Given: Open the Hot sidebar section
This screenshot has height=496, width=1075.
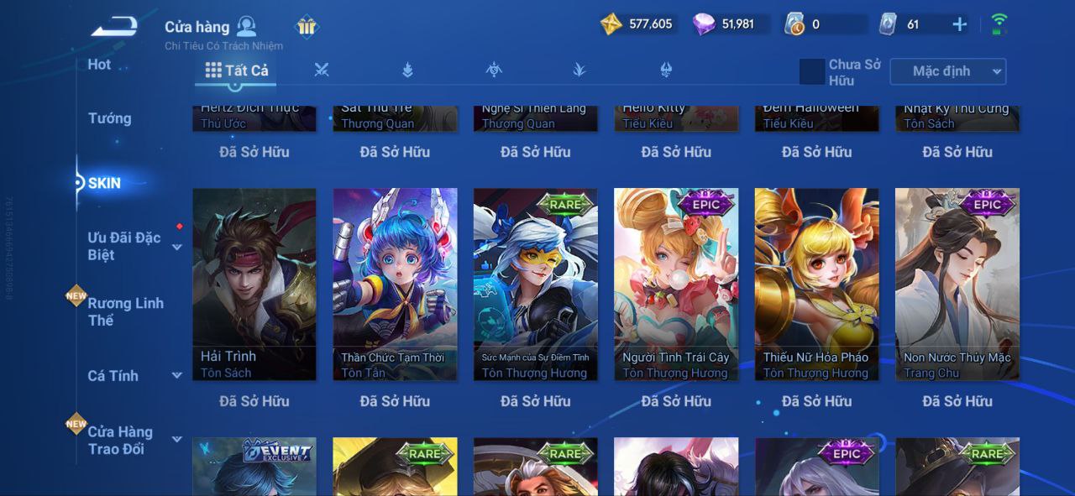Looking at the screenshot, I should click(x=99, y=65).
